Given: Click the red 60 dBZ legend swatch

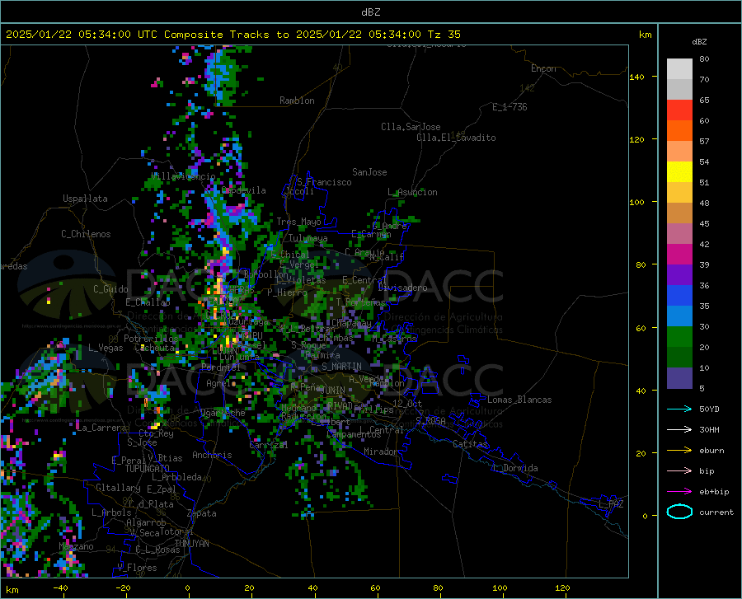Looking at the screenshot, I should (679, 110).
